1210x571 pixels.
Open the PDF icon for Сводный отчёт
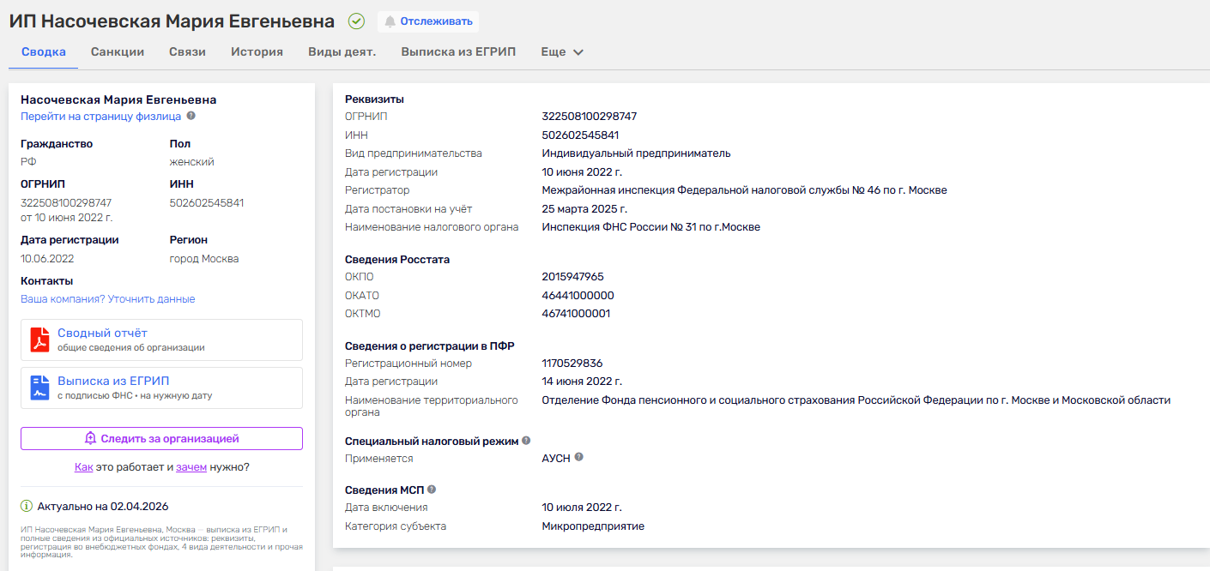[x=40, y=340]
